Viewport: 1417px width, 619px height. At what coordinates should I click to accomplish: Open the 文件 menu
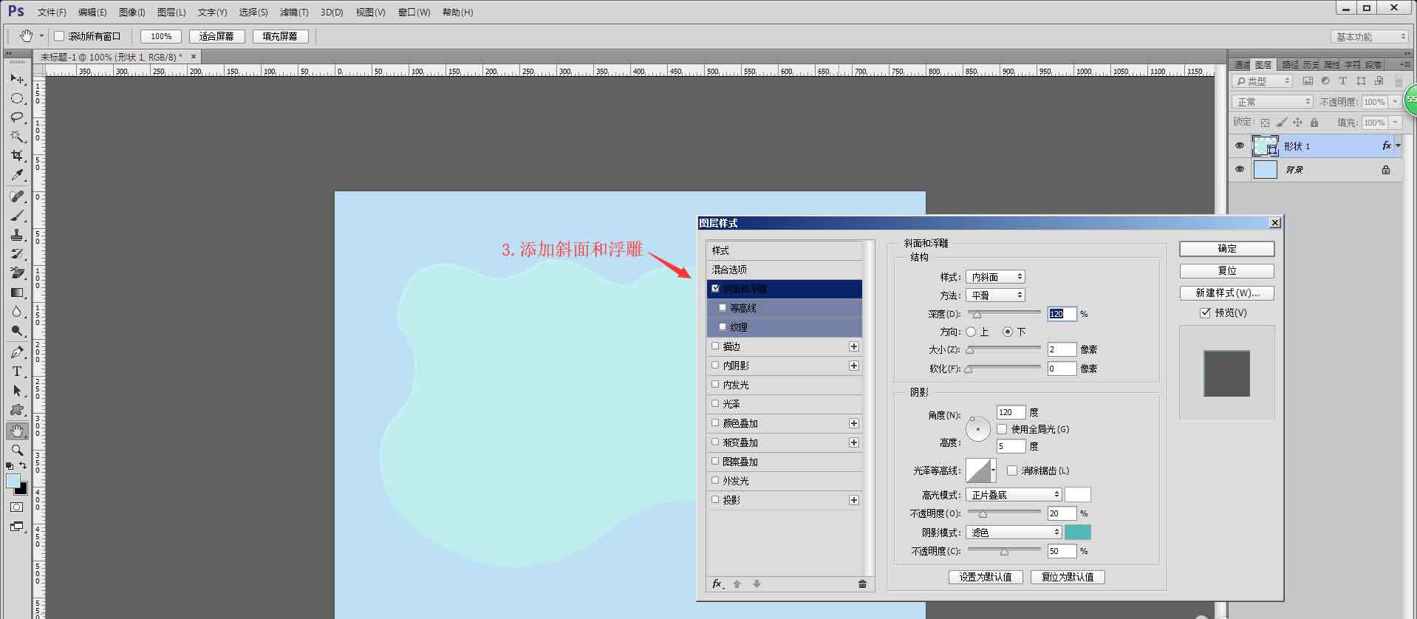[x=52, y=13]
